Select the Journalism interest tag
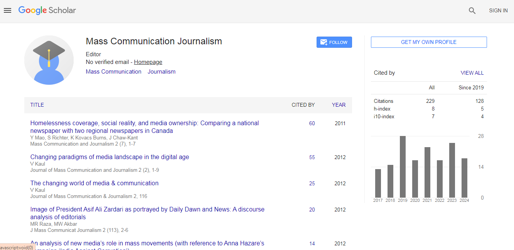Screen dimensions: 514x250 (x=162, y=72)
